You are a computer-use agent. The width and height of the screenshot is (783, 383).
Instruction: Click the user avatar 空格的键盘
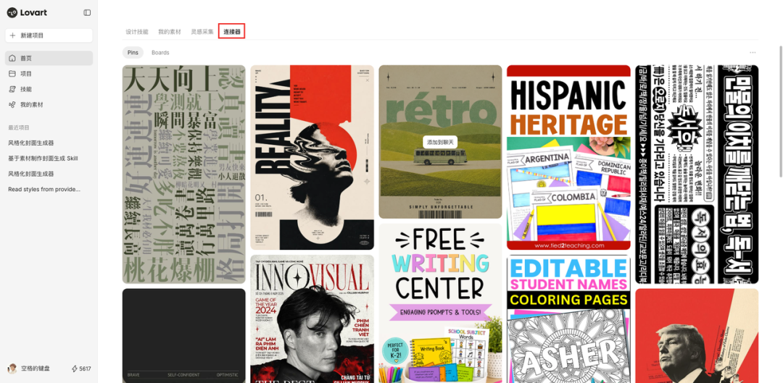pos(12,369)
